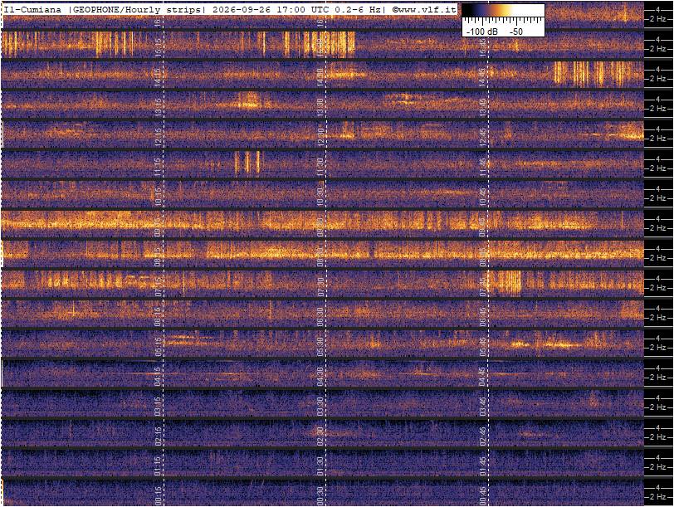Click the 05:15 time marker
This screenshot has height=507, width=674.
pos(158,344)
